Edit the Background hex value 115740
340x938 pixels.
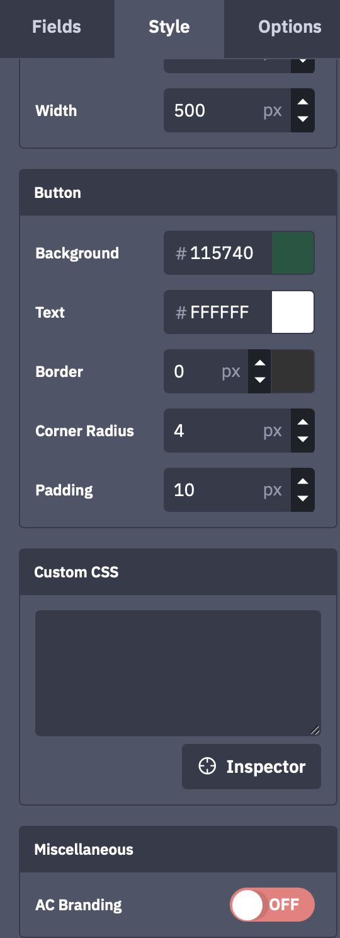pyautogui.click(x=222, y=253)
